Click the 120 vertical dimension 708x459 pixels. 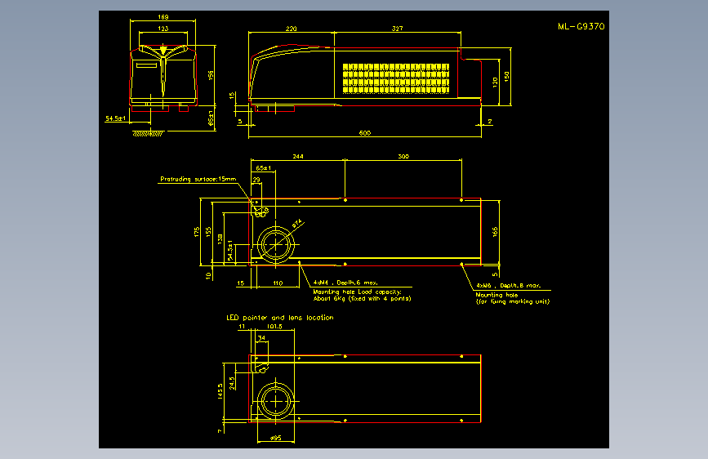pos(495,82)
